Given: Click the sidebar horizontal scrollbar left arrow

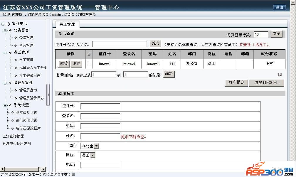Looking at the screenshot, I should (x=2, y=169).
